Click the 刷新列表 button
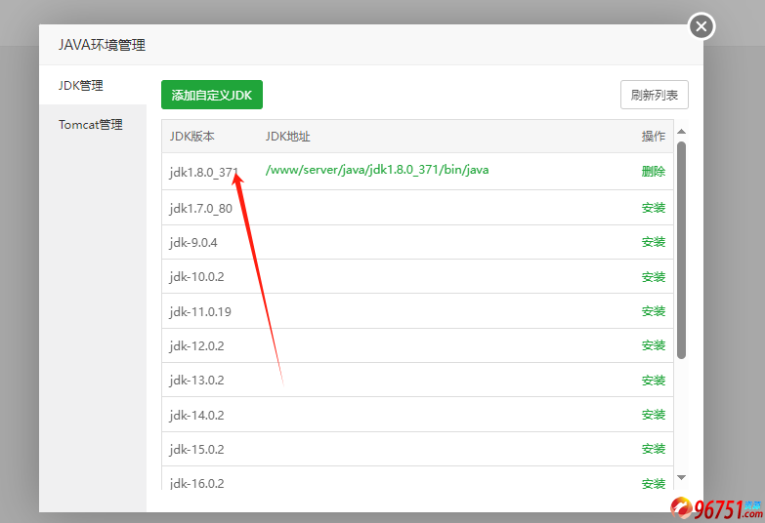The height and width of the screenshot is (523, 765). [x=655, y=95]
